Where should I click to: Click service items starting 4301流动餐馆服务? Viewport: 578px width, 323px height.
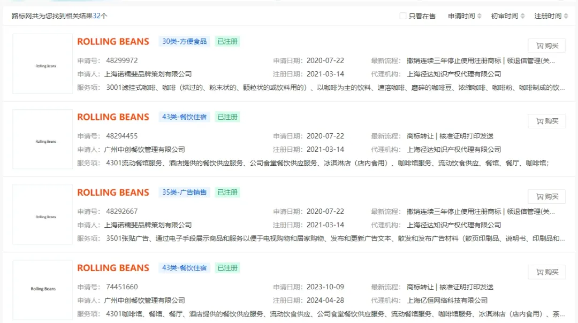click(328, 163)
